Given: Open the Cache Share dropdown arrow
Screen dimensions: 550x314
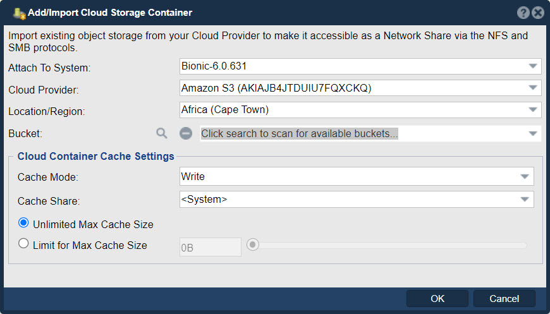Looking at the screenshot, I should [525, 200].
